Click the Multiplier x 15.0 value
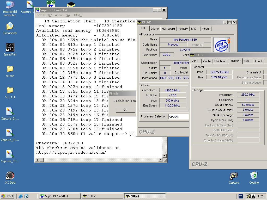 tap(172, 95)
